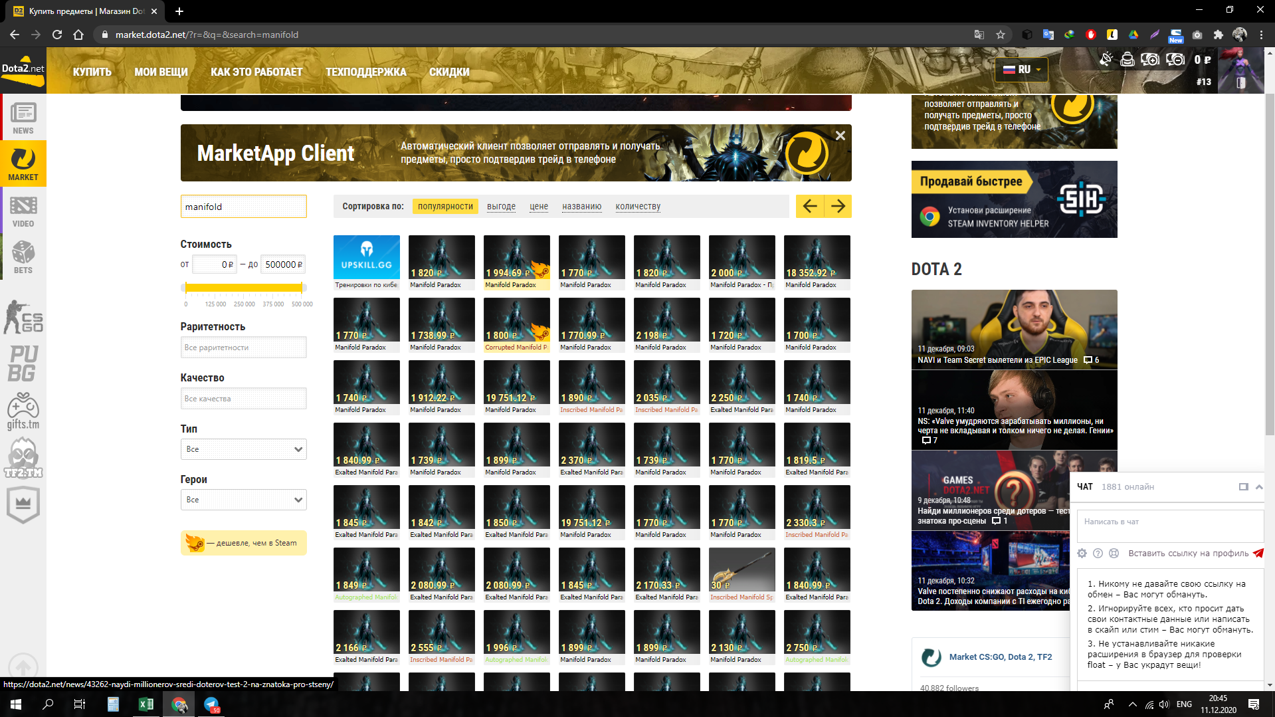Click the Google Drive extension icon
This screenshot has width=1275, height=717.
tap(1133, 35)
